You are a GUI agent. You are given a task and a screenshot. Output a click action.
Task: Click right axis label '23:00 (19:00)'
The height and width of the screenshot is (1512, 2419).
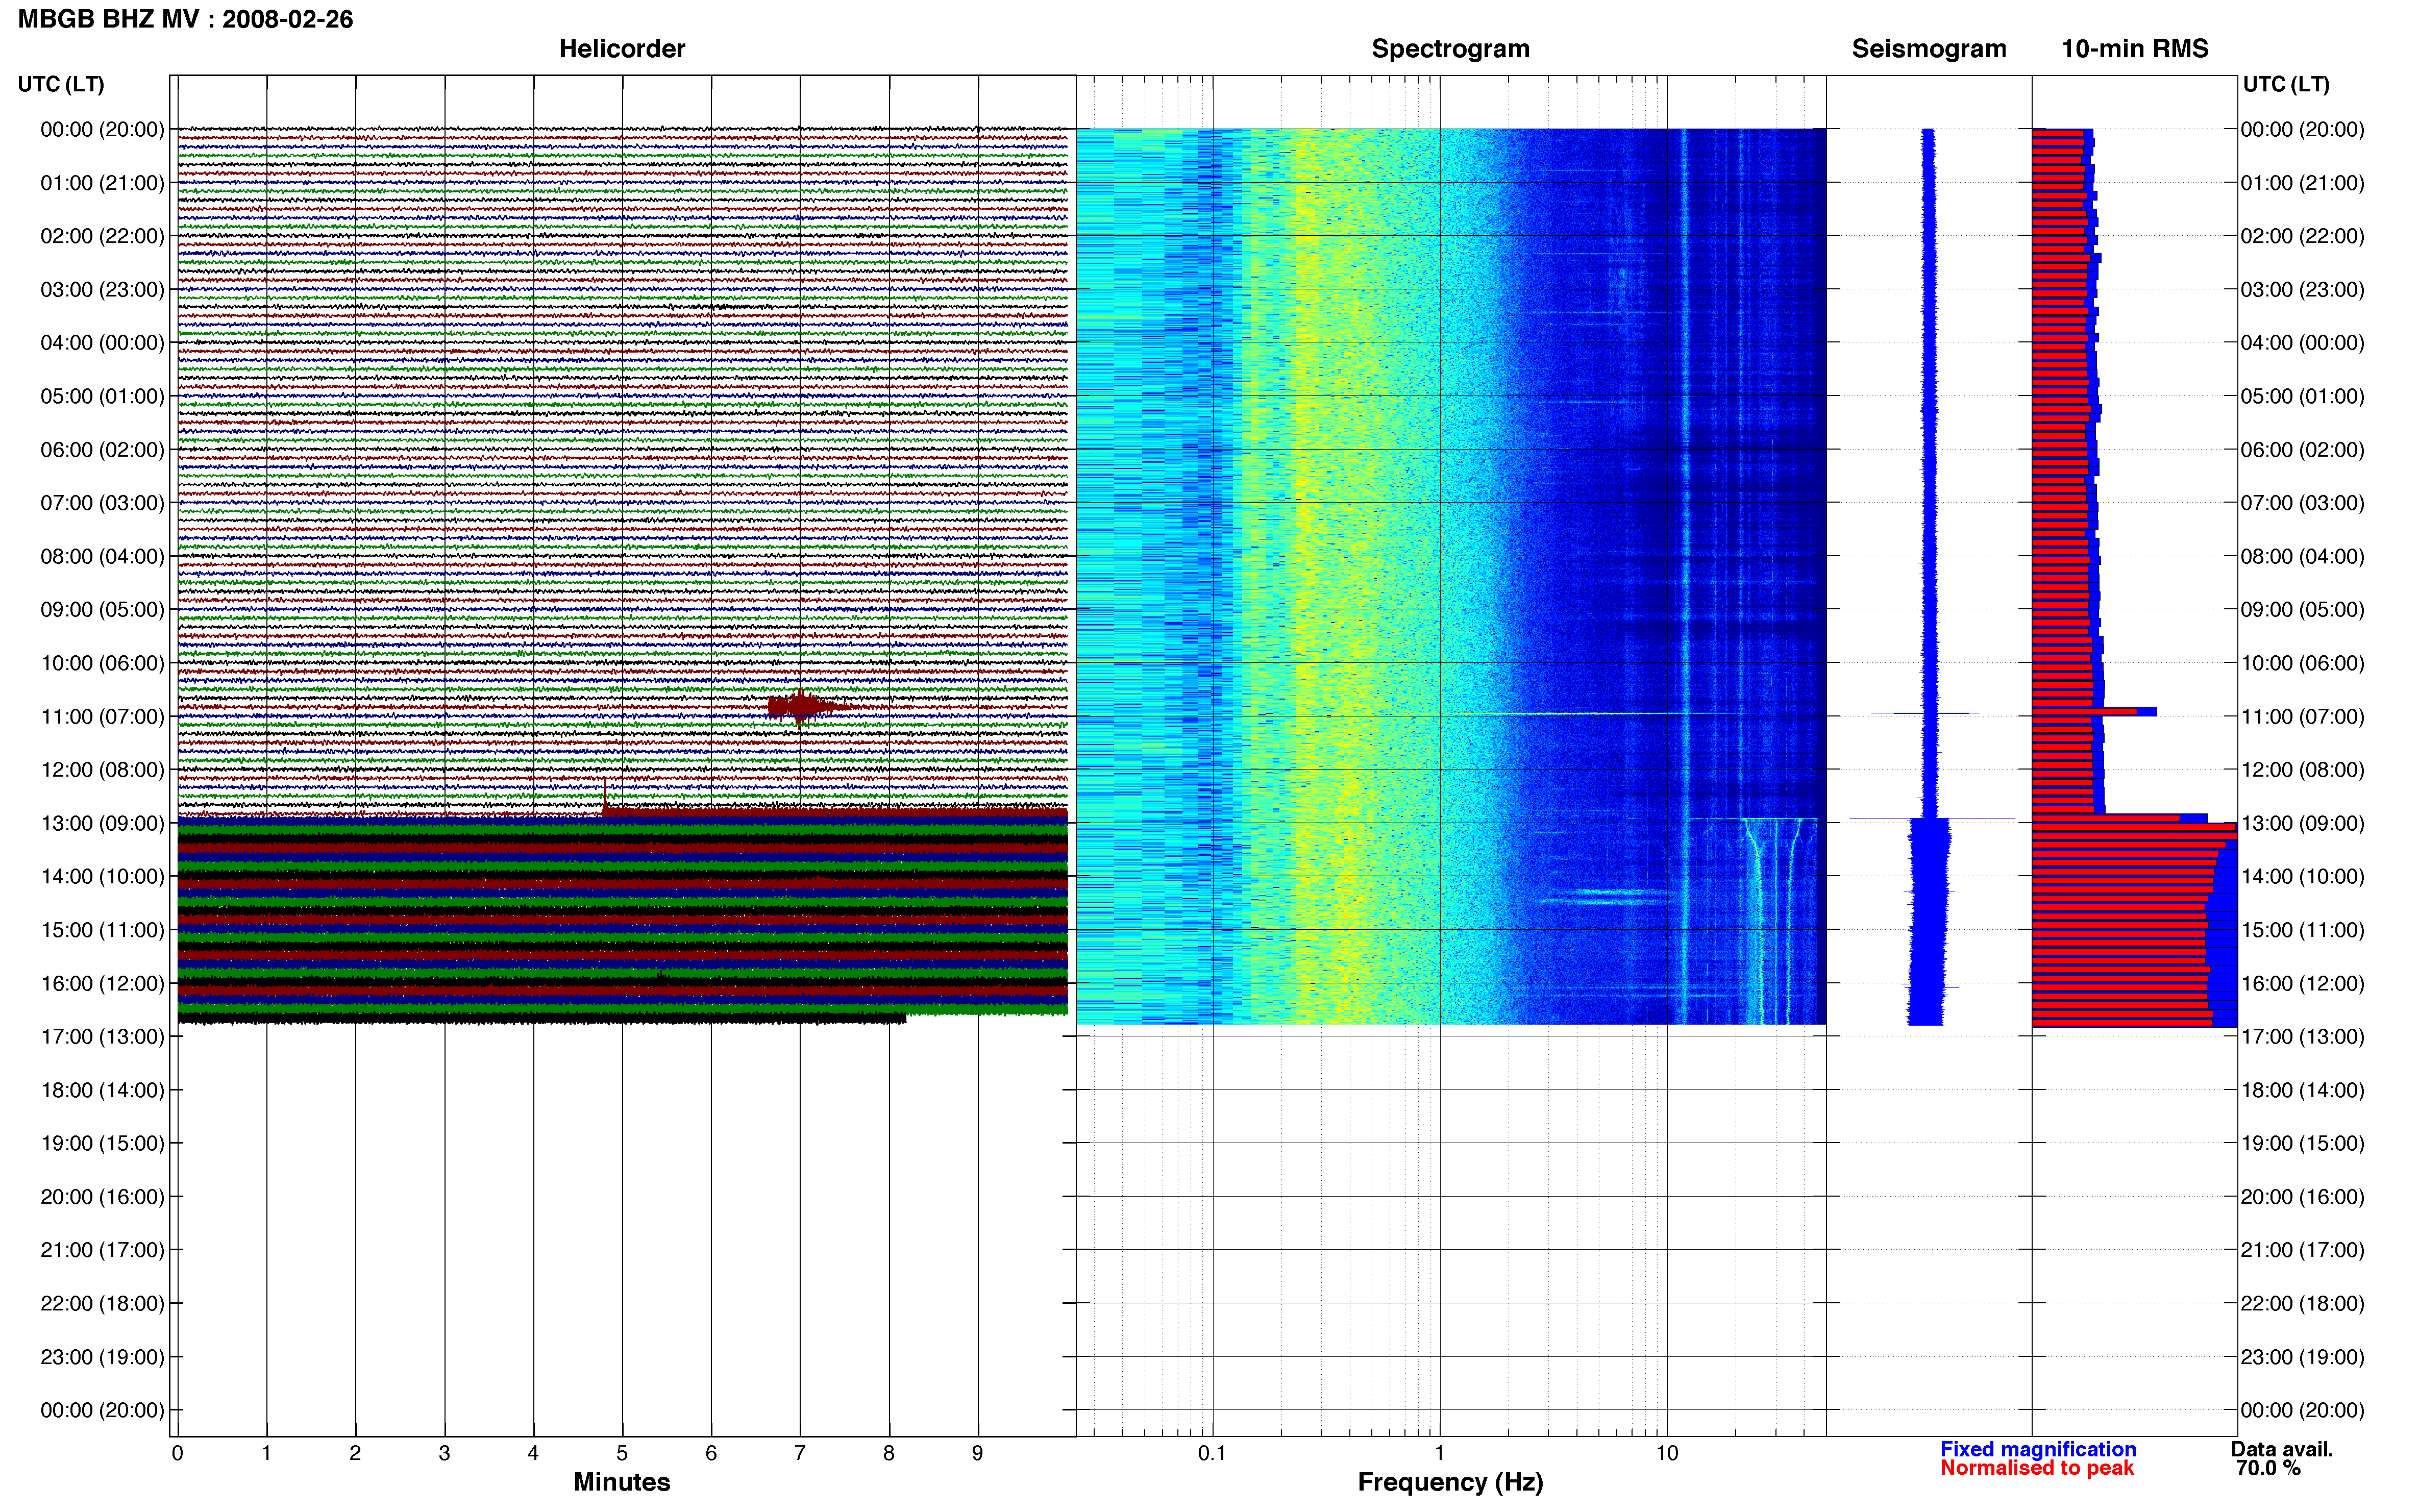(x=2302, y=1357)
